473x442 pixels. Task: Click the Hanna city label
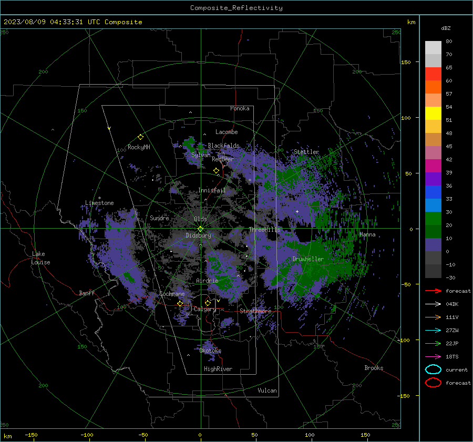(x=367, y=234)
